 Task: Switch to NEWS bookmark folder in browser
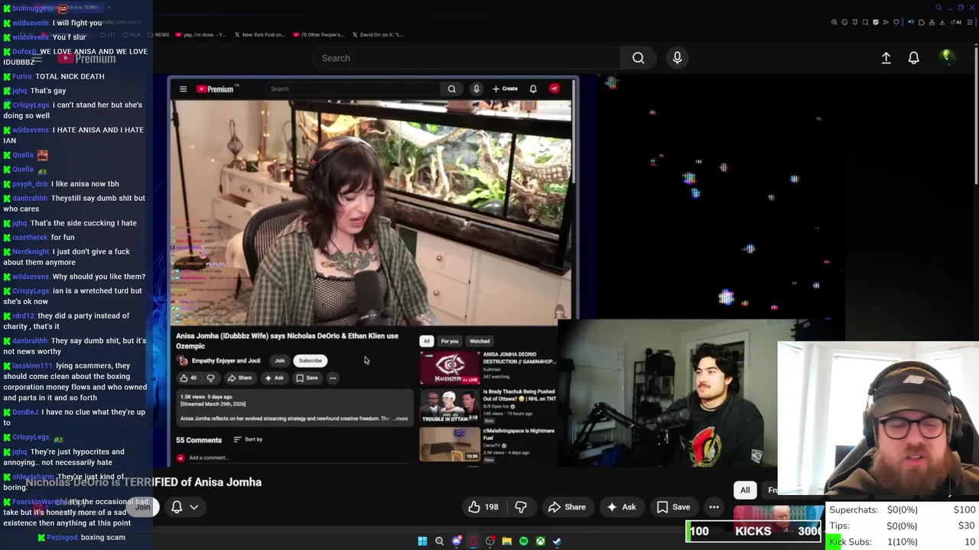pos(160,34)
